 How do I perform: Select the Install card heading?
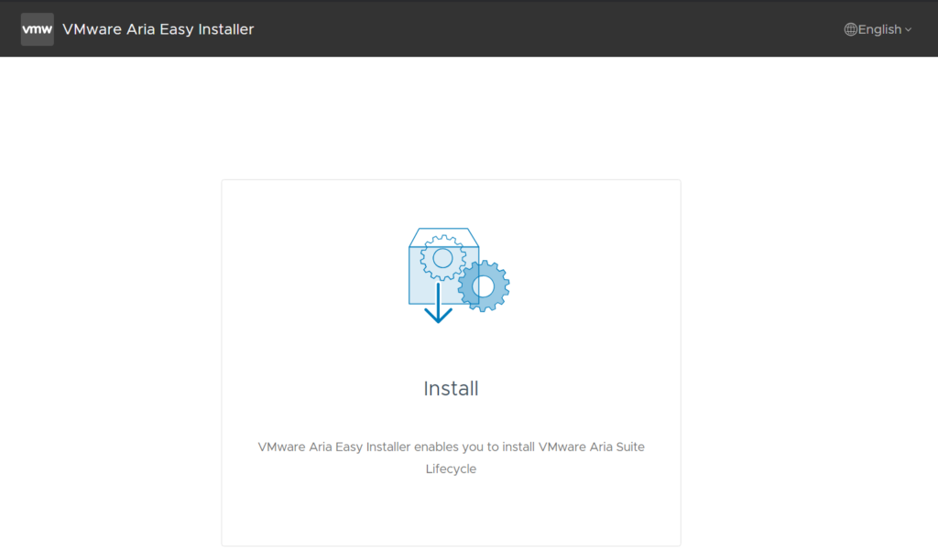(451, 389)
